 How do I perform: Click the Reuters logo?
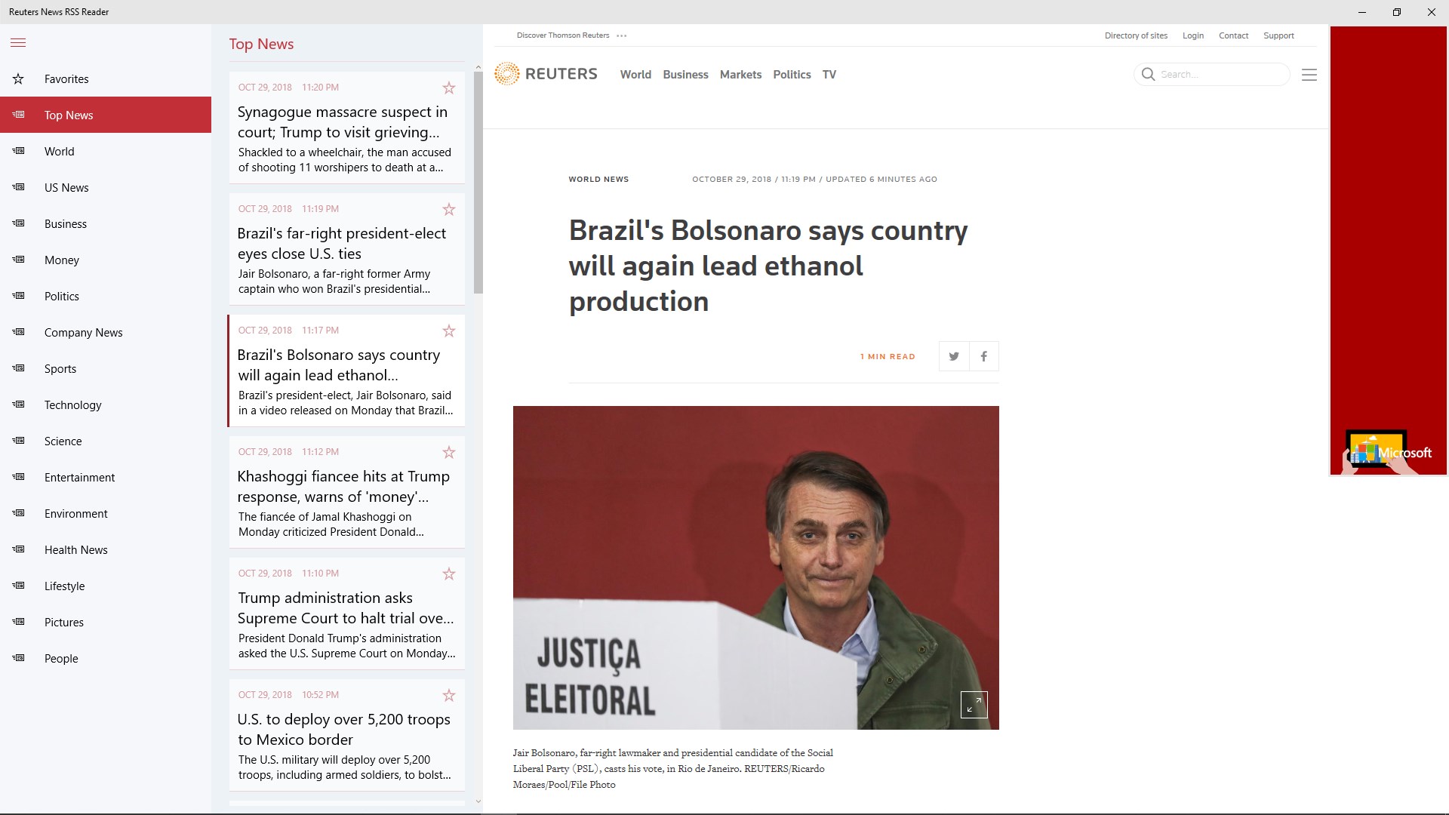[x=546, y=74]
